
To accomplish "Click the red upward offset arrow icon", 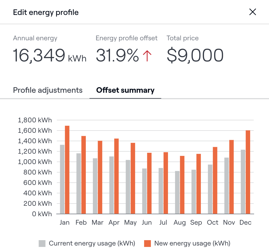I will [147, 56].
